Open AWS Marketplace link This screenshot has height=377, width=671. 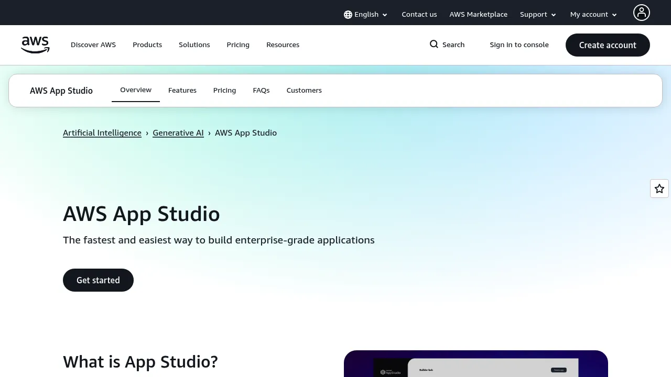pyautogui.click(x=479, y=15)
